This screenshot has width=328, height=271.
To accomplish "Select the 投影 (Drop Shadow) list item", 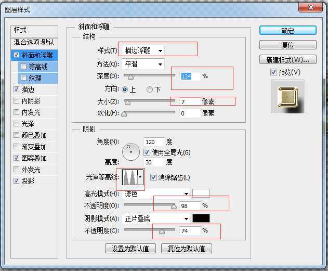I will pyautogui.click(x=28, y=181).
